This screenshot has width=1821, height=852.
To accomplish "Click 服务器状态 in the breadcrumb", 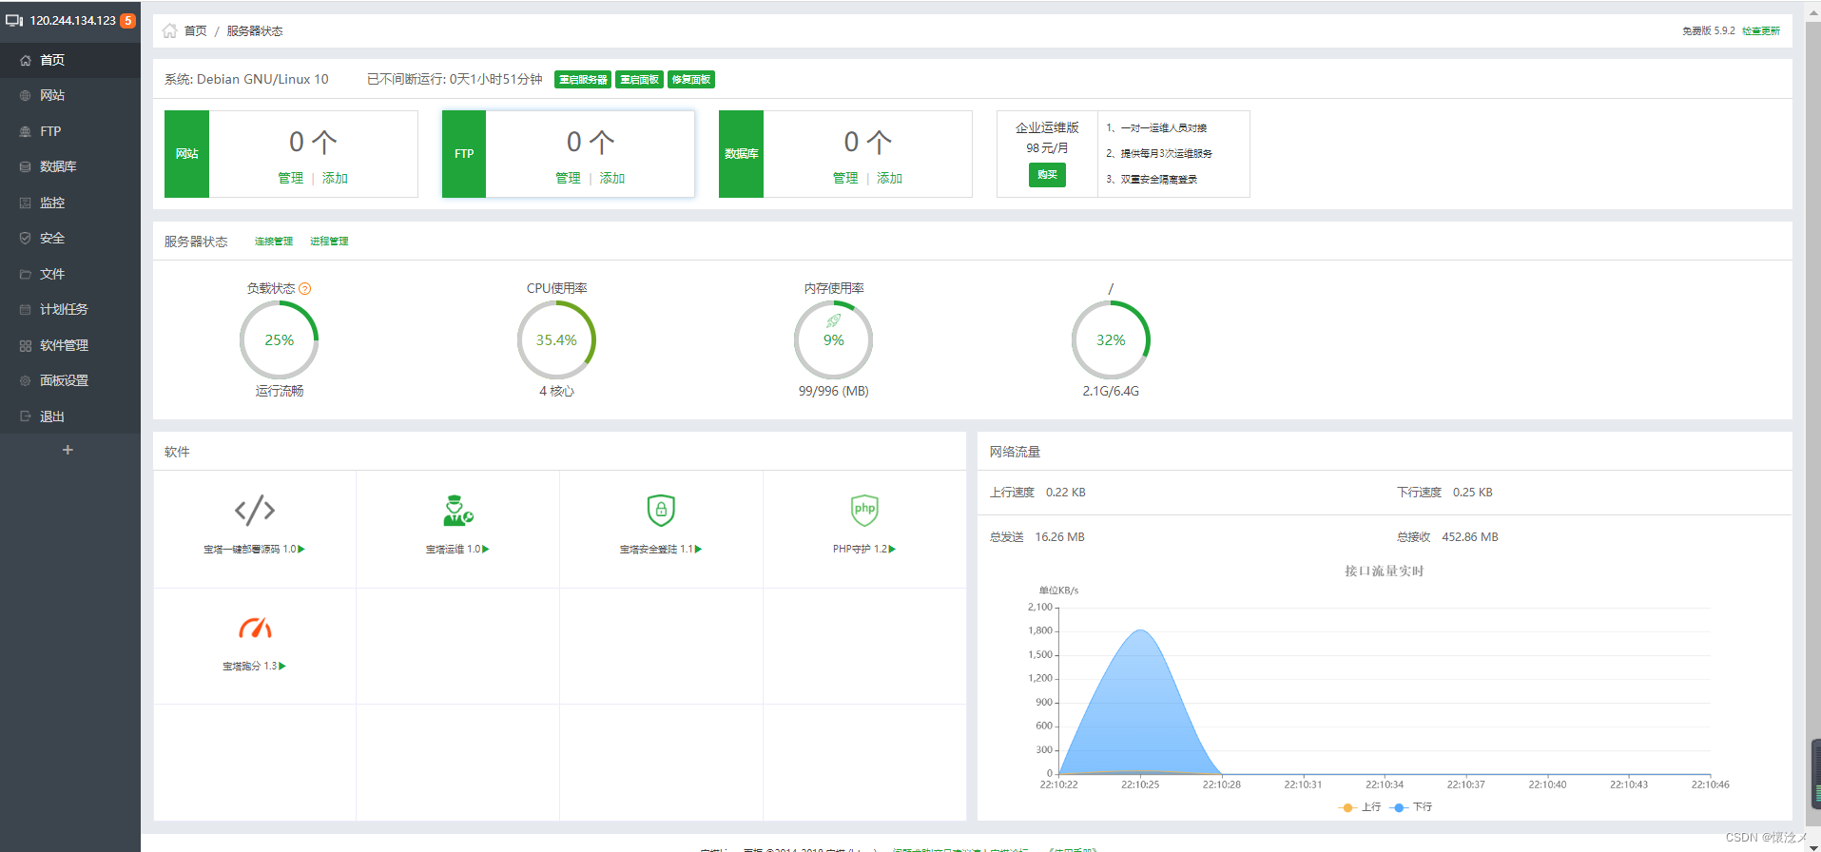I will [255, 31].
